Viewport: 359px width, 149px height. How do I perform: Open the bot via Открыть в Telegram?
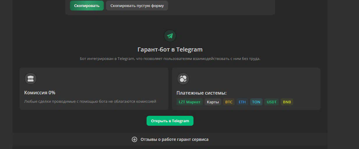pos(170,121)
